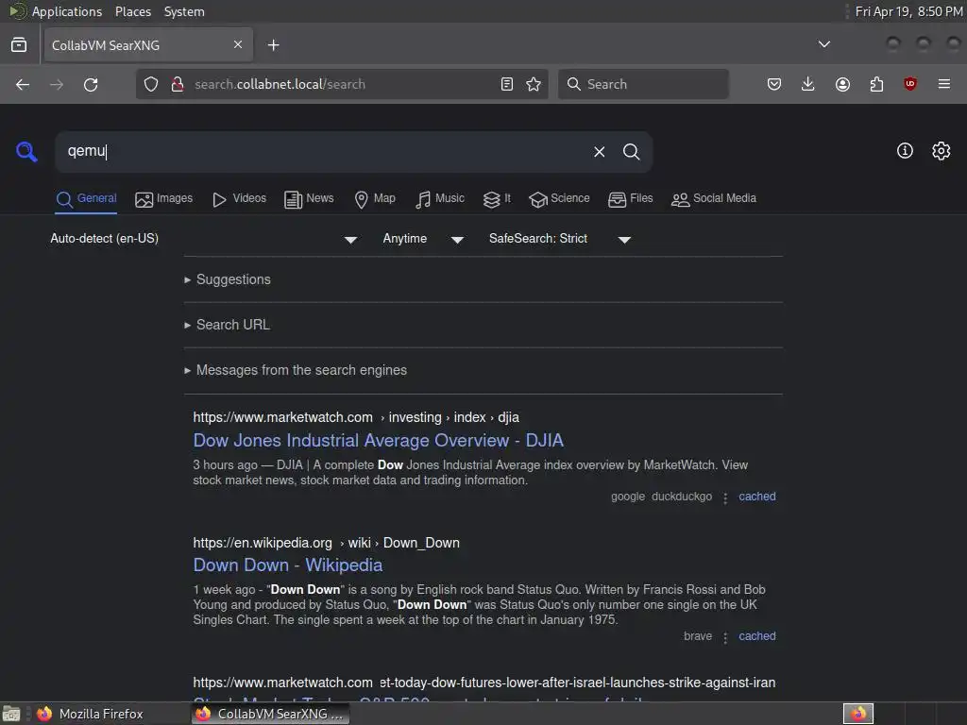Screen dimensions: 967x725
Task: Switch to the Videos tab
Action: (x=239, y=198)
